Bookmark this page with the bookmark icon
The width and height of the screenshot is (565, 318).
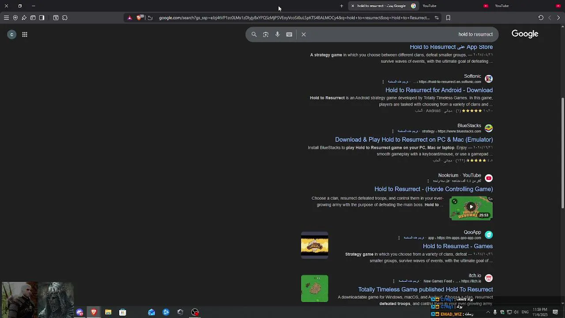448,18
